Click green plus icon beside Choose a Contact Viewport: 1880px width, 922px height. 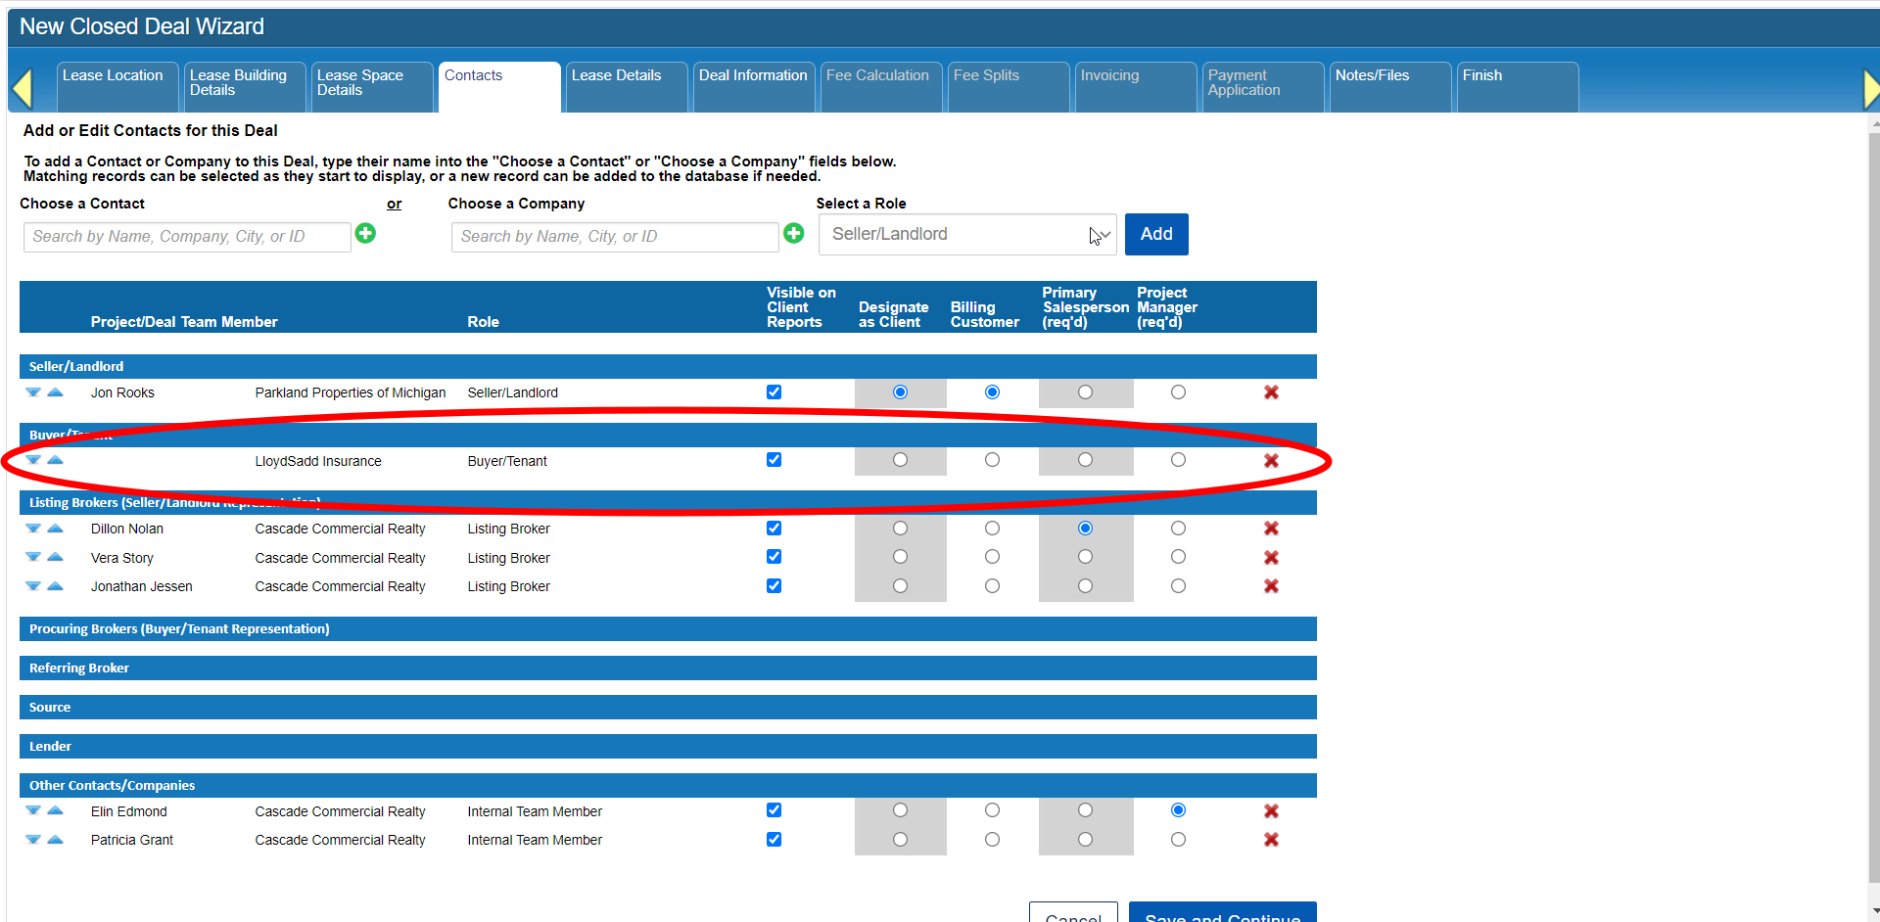(365, 233)
